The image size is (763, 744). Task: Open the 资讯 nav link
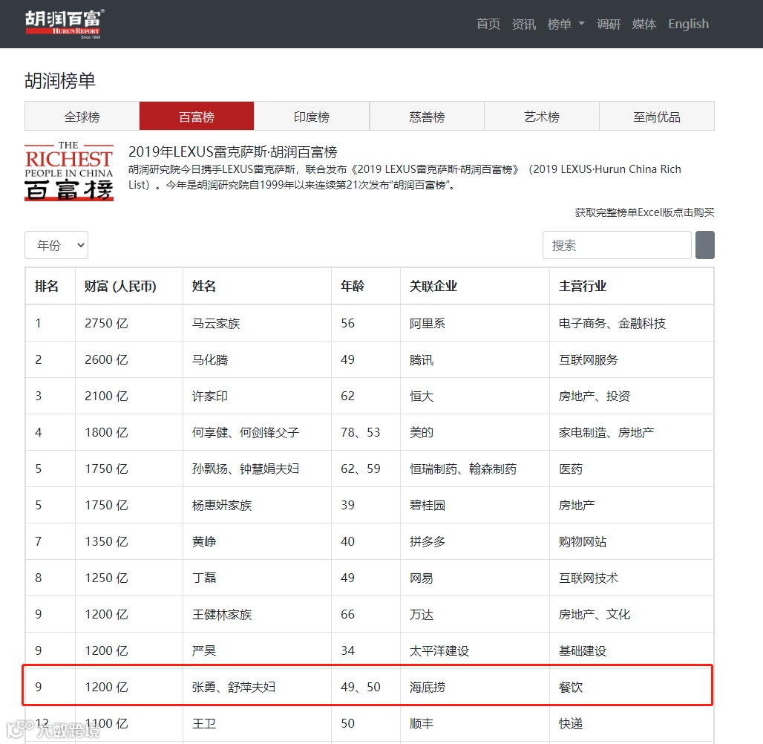[523, 24]
